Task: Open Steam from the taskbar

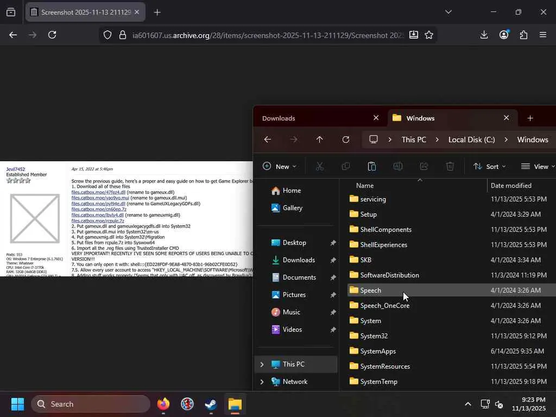Action: coord(211,404)
